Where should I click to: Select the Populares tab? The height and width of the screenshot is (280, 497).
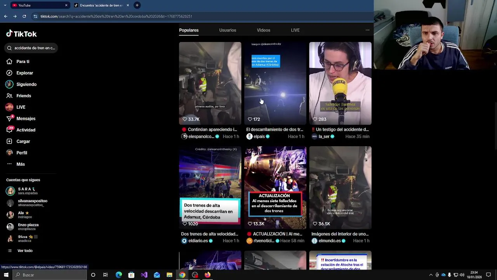[189, 30]
